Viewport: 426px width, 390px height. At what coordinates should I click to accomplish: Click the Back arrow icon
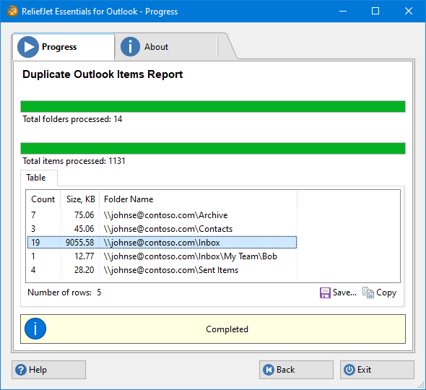[269, 370]
